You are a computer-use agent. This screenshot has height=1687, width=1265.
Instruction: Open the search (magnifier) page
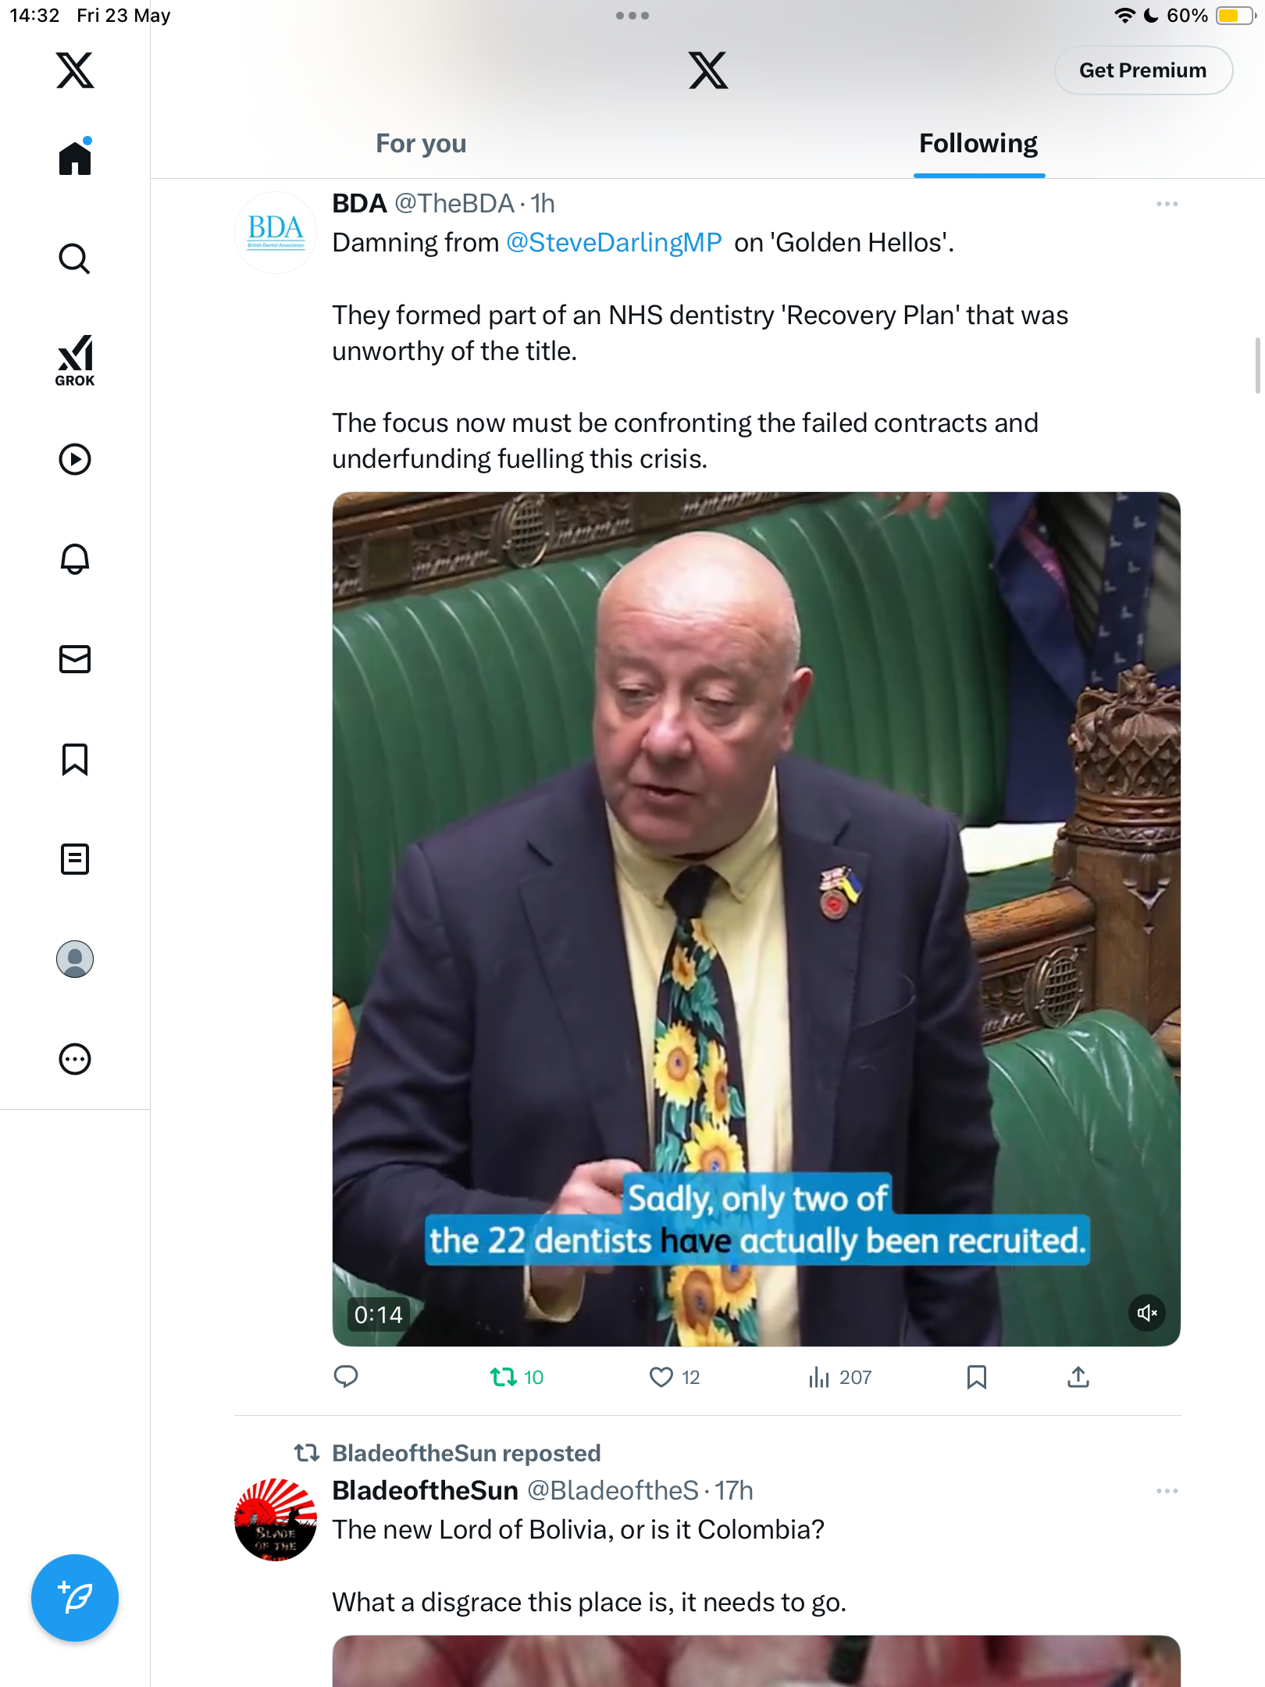[x=75, y=259]
